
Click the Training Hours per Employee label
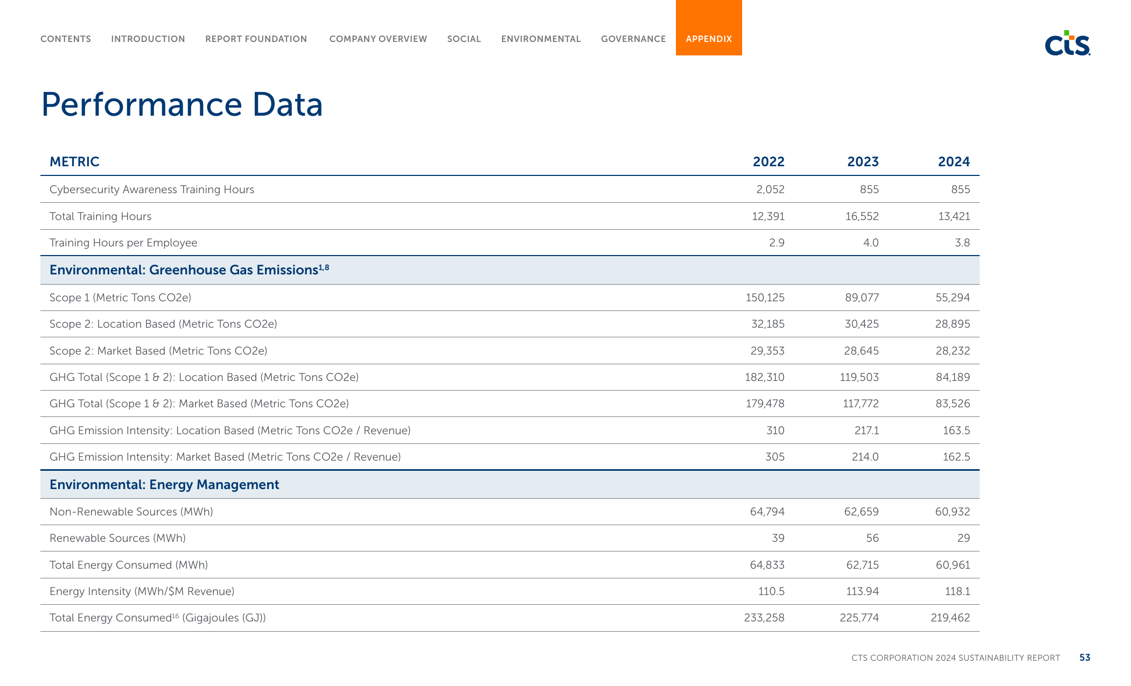click(x=123, y=243)
